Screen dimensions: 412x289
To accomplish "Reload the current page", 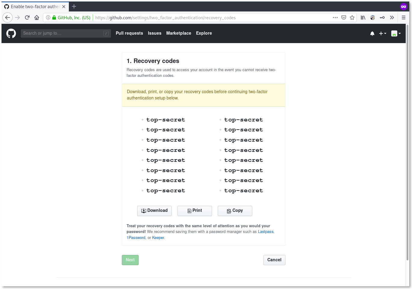I will 27,17.
